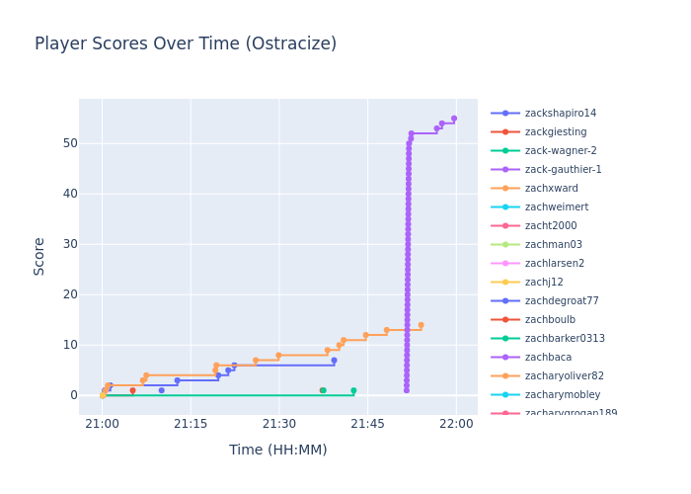Click the 'Time (HH:MM)' x-axis title
This screenshot has height=494, width=691.
(277, 451)
